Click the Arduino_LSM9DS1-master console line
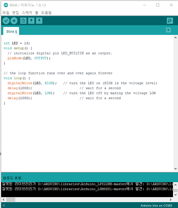The image size is (178, 208). coord(87,189)
